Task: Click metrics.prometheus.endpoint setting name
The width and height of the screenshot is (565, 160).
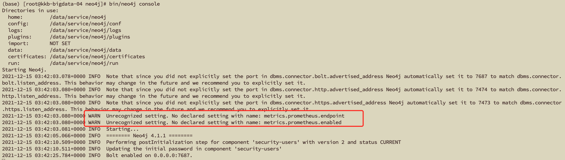Action: [304, 116]
